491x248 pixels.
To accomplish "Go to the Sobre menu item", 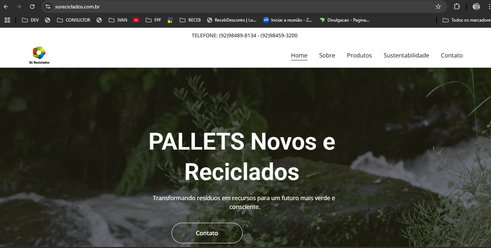I will pos(327,55).
